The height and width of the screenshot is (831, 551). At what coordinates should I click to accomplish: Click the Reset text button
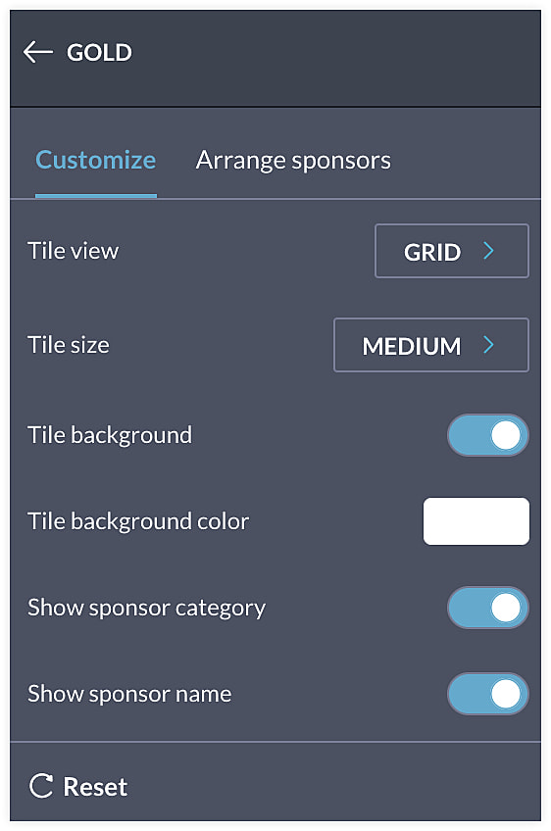(95, 787)
